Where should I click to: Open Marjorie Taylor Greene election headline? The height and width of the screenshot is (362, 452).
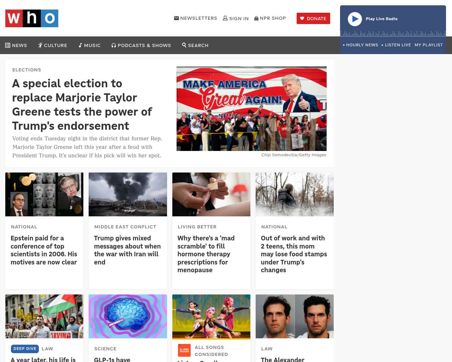[x=82, y=105]
